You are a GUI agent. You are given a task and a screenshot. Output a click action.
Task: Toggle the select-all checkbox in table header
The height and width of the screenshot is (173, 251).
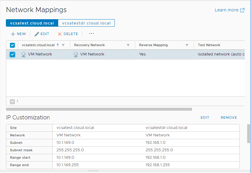12,45
